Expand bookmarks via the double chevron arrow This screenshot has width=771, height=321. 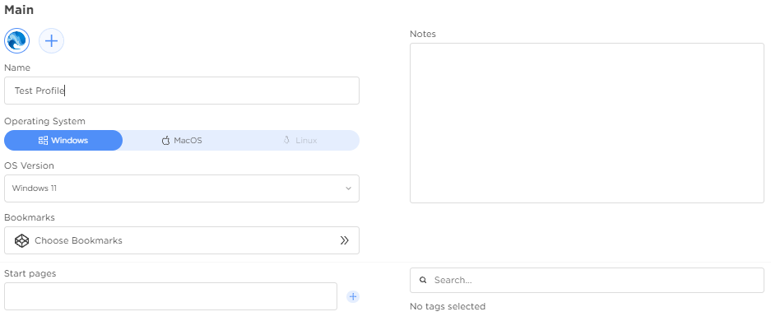pyautogui.click(x=344, y=240)
